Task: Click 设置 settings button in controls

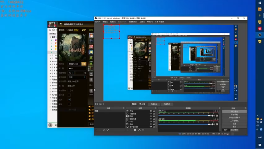Action: tap(234, 124)
